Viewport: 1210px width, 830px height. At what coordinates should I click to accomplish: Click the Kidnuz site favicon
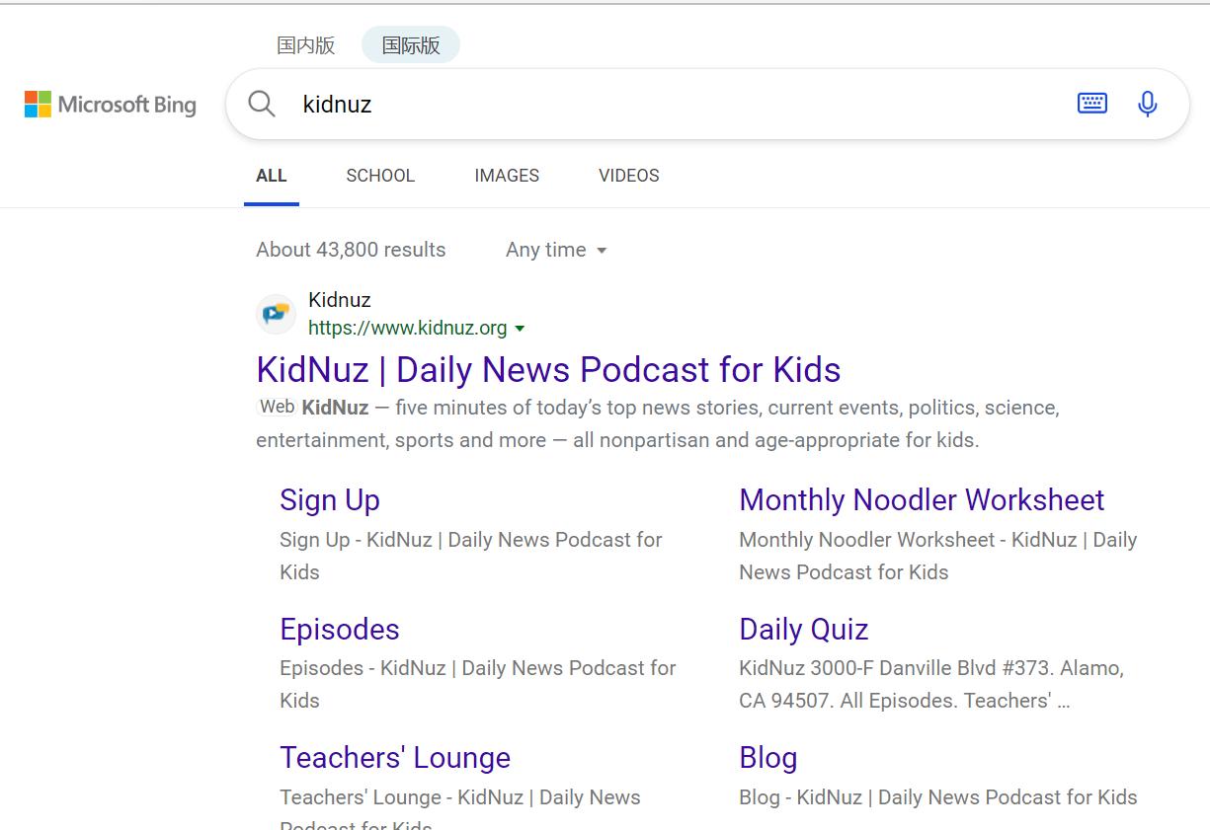click(x=276, y=314)
